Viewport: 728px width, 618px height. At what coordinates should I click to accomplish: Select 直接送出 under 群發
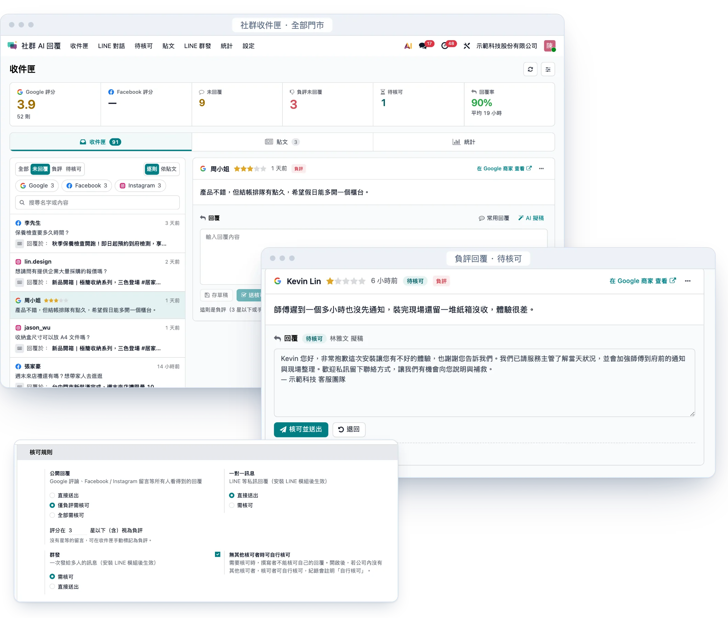click(52, 586)
